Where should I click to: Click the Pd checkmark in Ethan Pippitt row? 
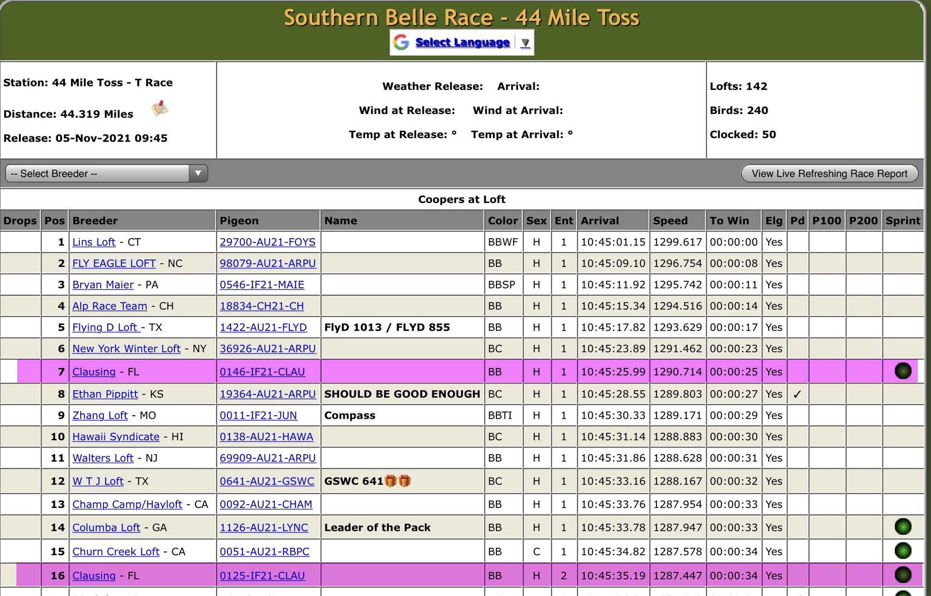tap(797, 394)
